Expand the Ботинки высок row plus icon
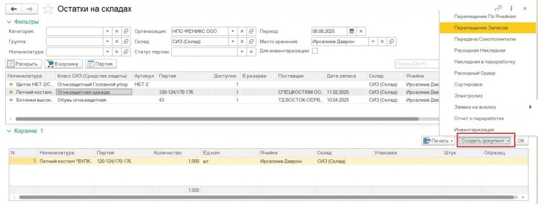This screenshot has height=205, width=538. pyautogui.click(x=11, y=100)
